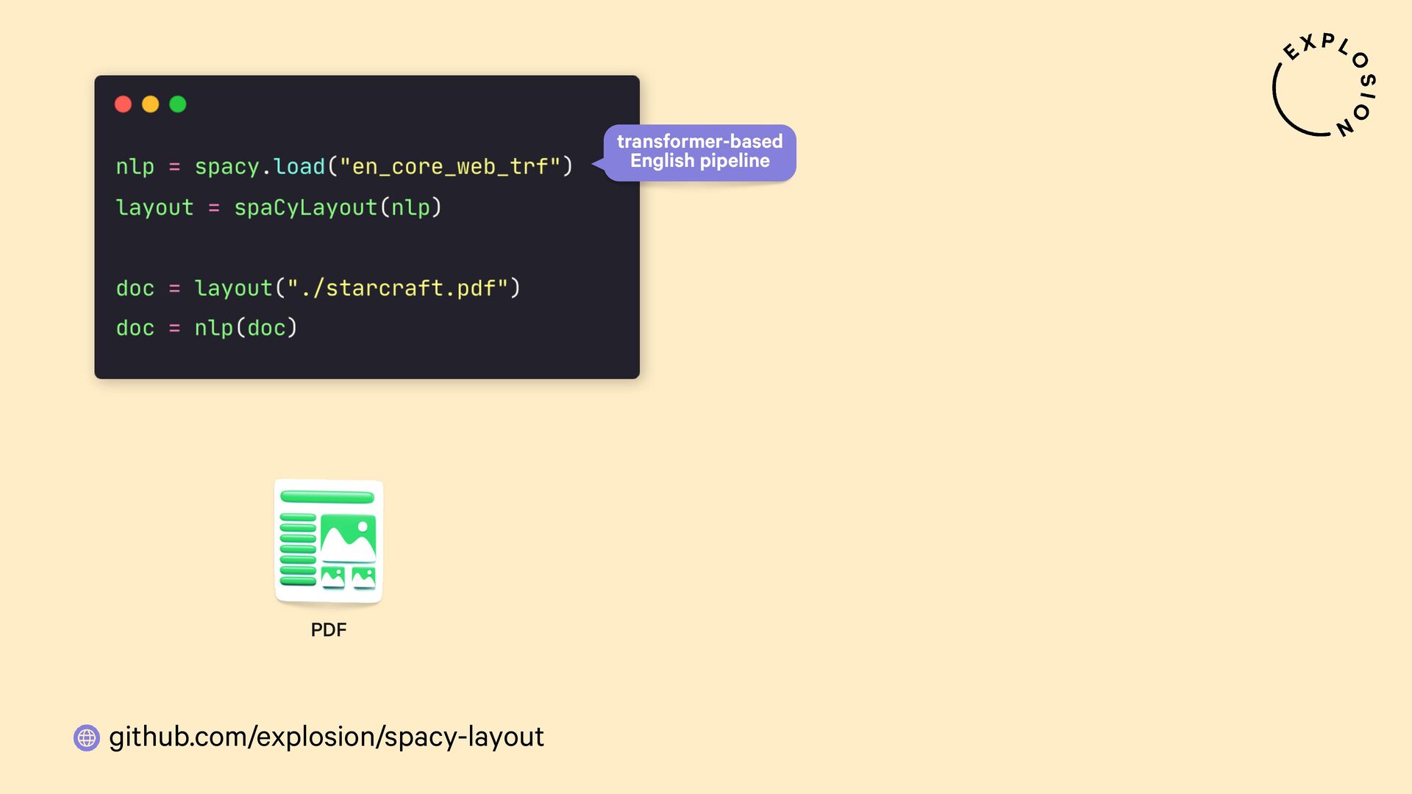This screenshot has height=794, width=1412.
Task: Click the doc variable on third code line
Action: coord(135,288)
